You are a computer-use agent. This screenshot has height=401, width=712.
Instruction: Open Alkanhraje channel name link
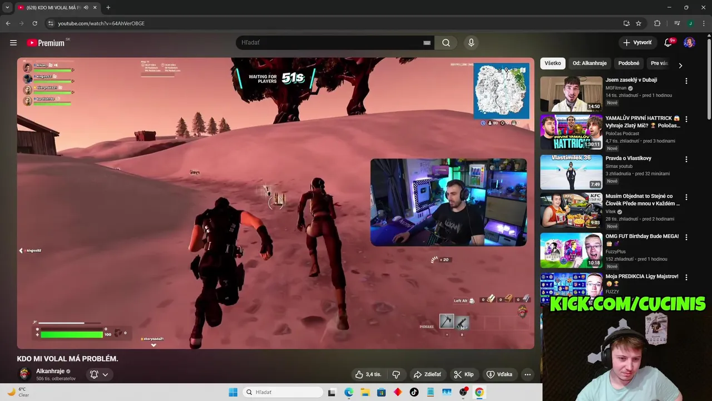point(50,371)
